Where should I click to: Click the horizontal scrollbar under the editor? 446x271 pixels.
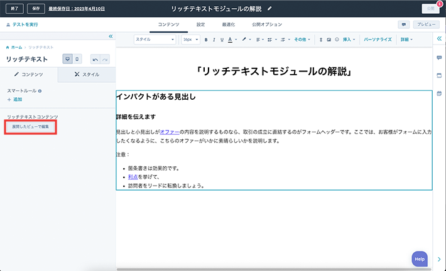[274, 269]
